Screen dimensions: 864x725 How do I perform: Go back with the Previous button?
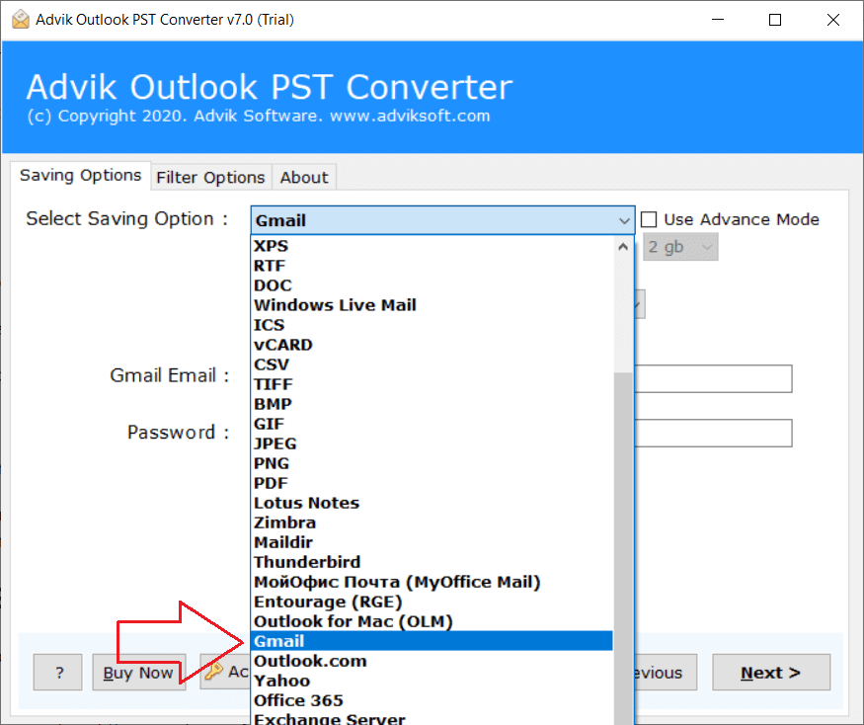coord(666,672)
